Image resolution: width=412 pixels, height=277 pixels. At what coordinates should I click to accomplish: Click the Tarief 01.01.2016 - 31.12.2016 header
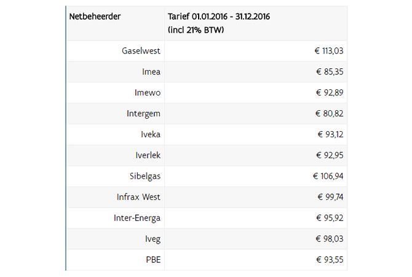(219, 17)
